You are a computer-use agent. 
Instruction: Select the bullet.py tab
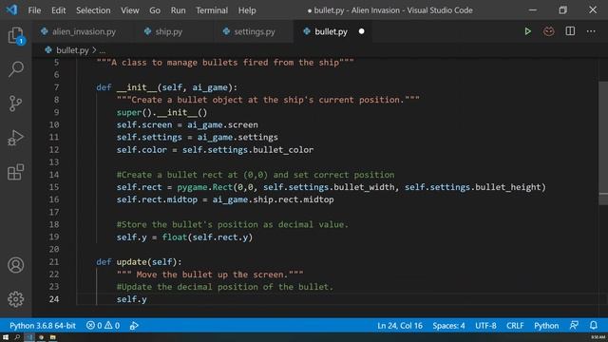click(331, 31)
